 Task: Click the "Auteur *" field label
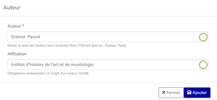pyautogui.click(x=16, y=26)
